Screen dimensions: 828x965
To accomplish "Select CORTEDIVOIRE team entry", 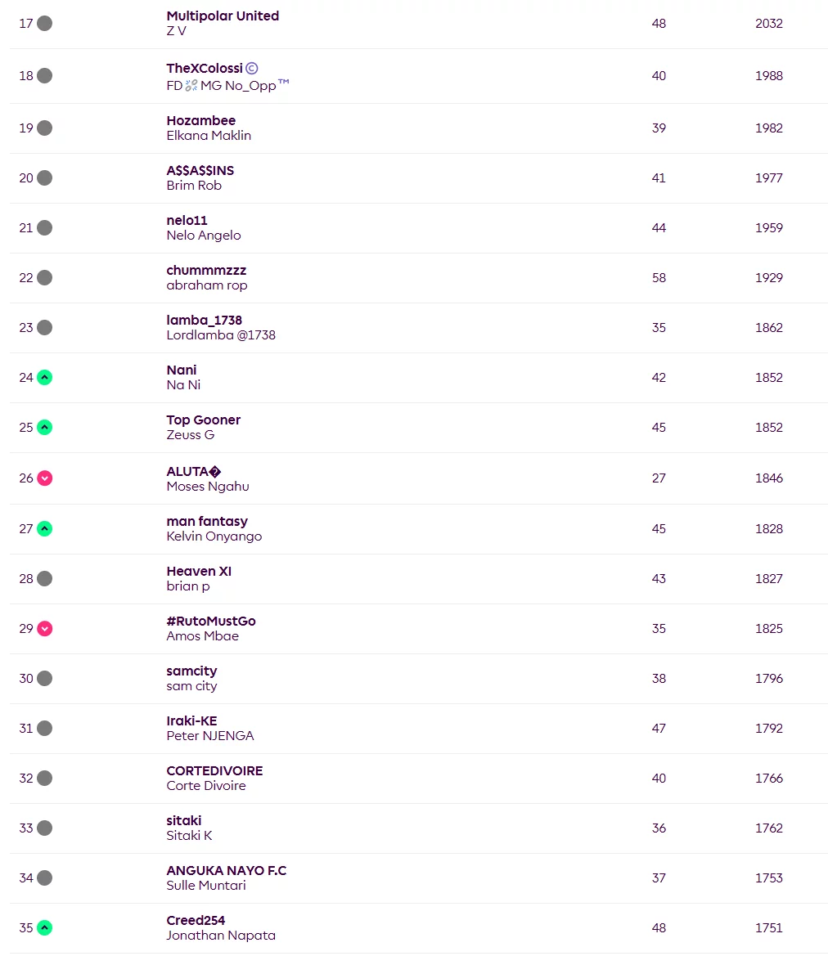I will (214, 771).
